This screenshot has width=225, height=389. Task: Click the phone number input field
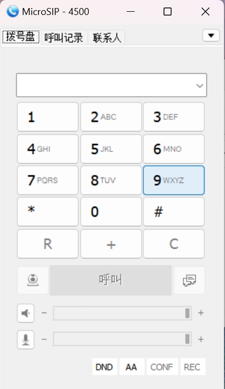coord(112,85)
